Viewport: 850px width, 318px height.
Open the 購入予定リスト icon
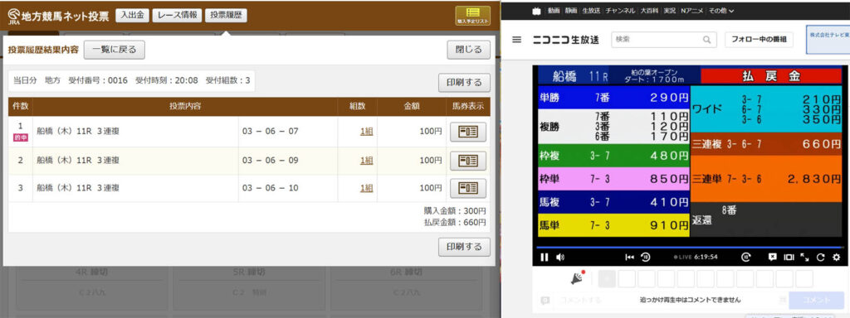coord(472,16)
